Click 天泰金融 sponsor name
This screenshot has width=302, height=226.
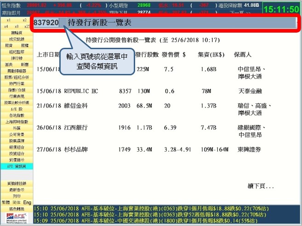tap(250, 91)
